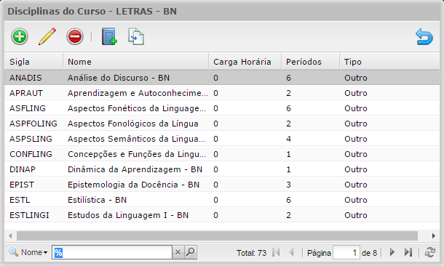Select the DINAP discipline row
The image size is (444, 266).
point(222,169)
